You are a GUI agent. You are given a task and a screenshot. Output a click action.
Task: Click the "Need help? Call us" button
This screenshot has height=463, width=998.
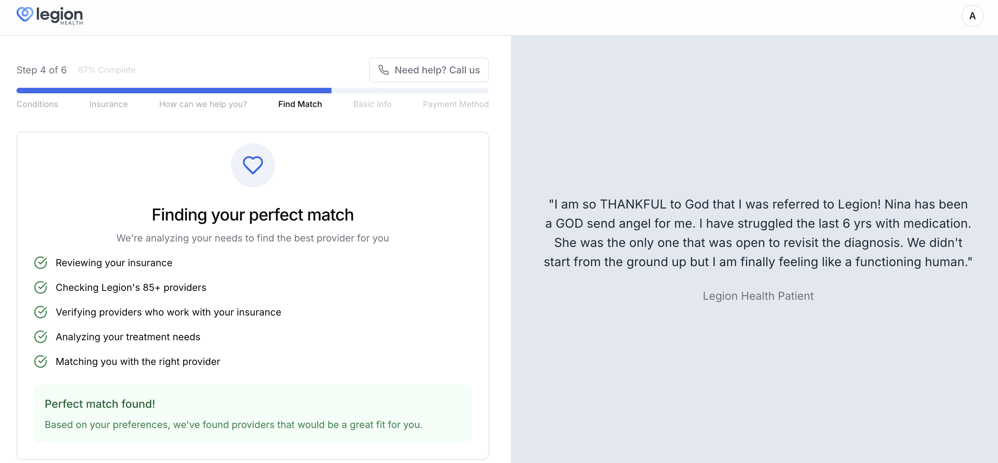(x=429, y=70)
